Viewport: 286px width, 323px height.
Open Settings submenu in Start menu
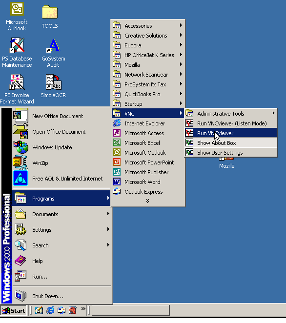(61, 230)
